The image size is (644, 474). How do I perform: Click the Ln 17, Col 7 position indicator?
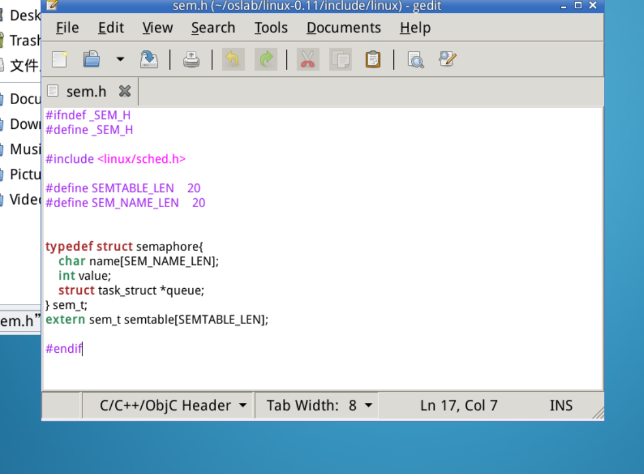(459, 405)
